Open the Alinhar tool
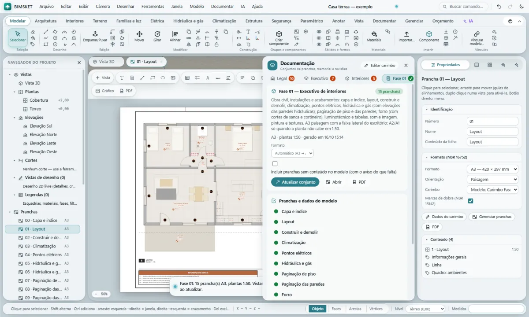The width and height of the screenshot is (529, 317). [x=175, y=37]
